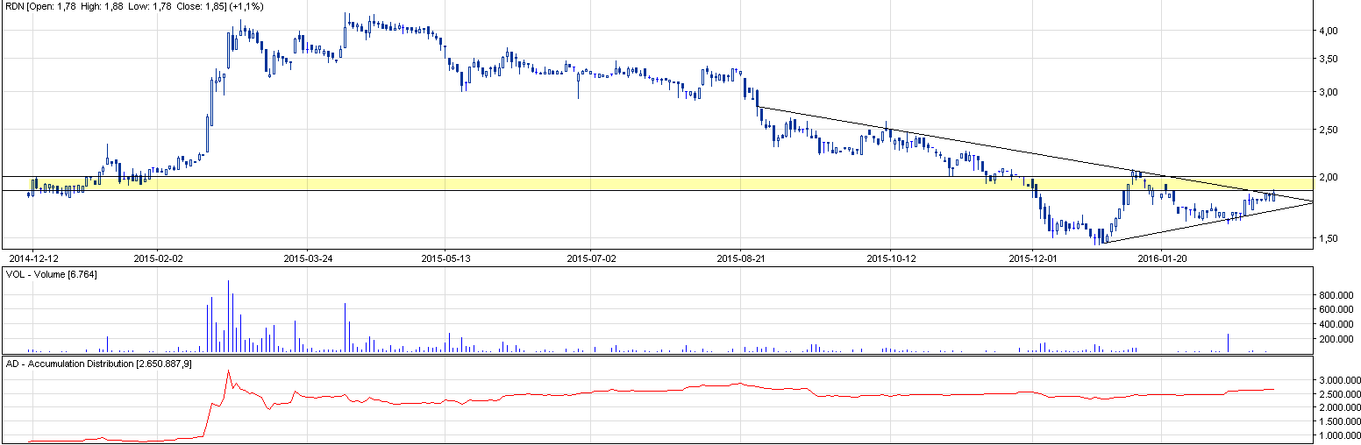
Task: Click the 2015-08-21 date label
Action: tap(741, 258)
